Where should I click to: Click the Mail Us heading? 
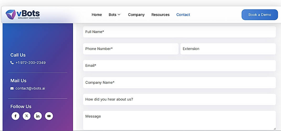click(18, 81)
